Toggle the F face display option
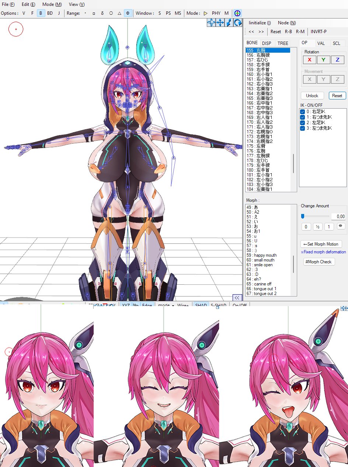This screenshot has height=467, width=348. coord(32,13)
